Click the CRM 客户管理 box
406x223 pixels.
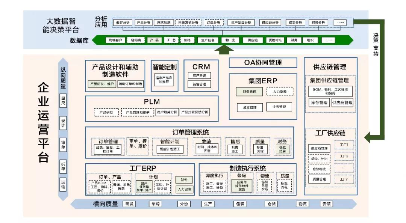(x=199, y=75)
